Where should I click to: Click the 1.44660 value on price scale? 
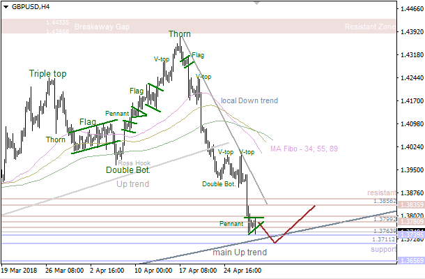(x=410, y=10)
